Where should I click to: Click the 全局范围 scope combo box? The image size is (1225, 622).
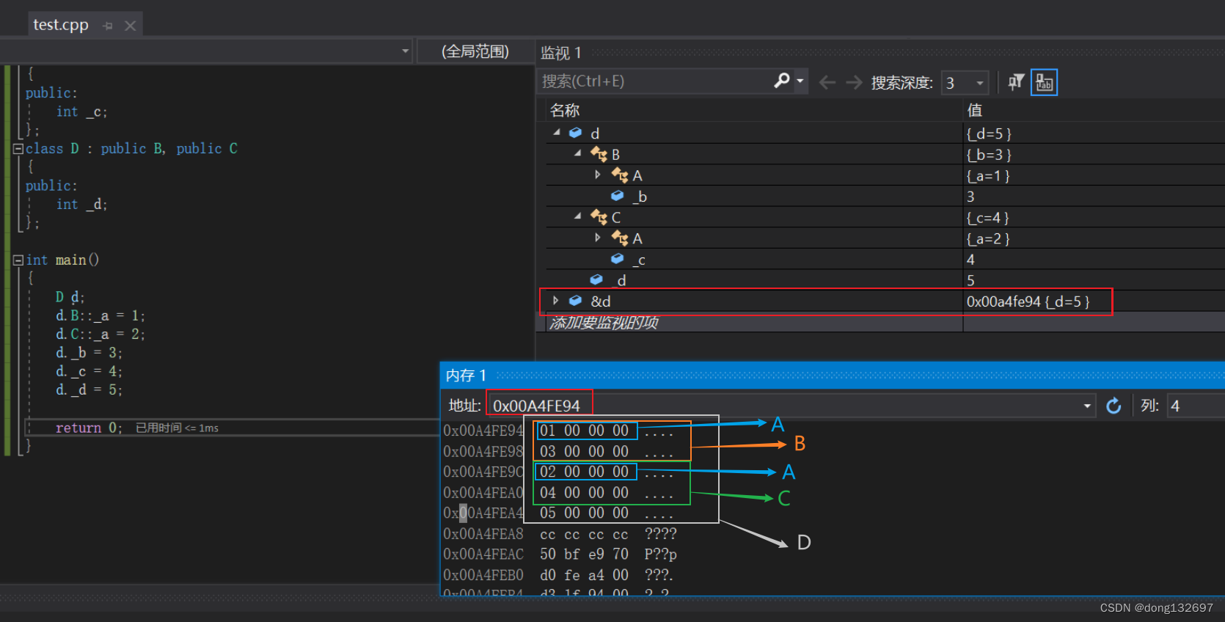click(x=475, y=51)
